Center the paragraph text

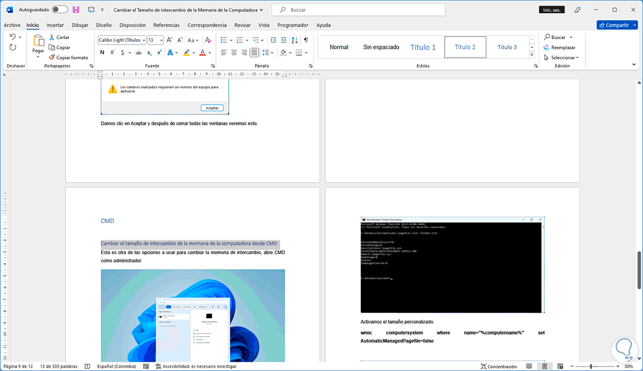pyautogui.click(x=234, y=53)
